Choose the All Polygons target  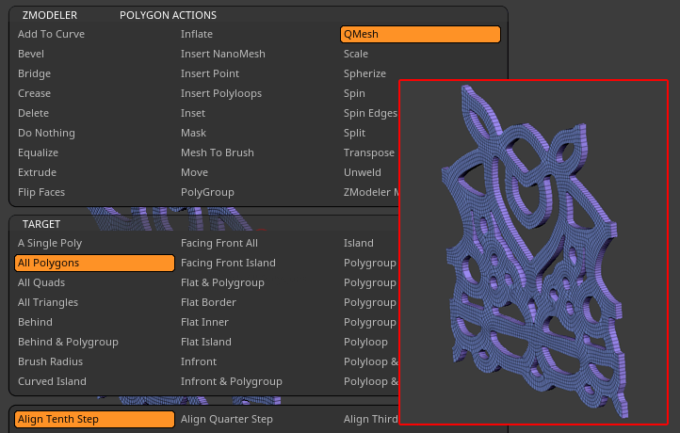(x=94, y=263)
